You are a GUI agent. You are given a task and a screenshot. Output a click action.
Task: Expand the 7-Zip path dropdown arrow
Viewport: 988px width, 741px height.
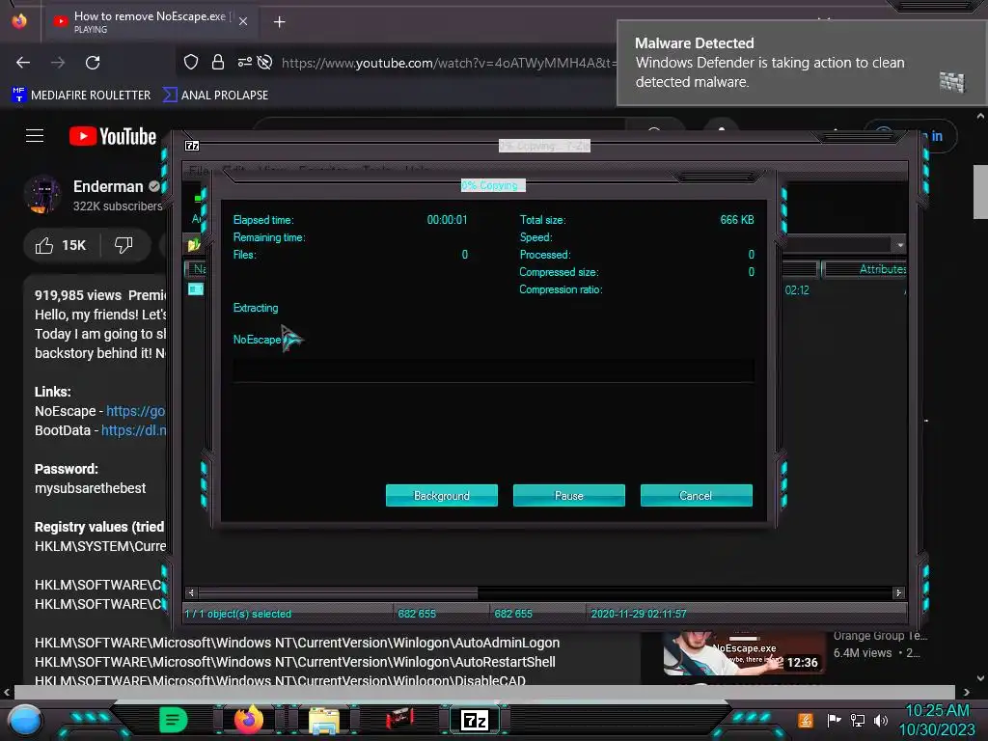[900, 244]
